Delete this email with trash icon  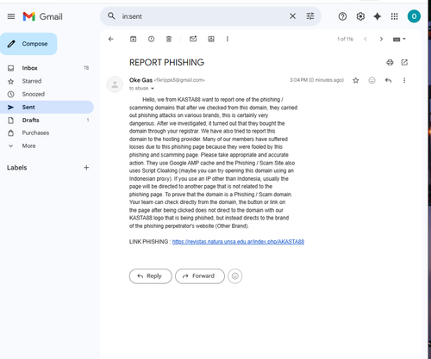[x=169, y=39]
